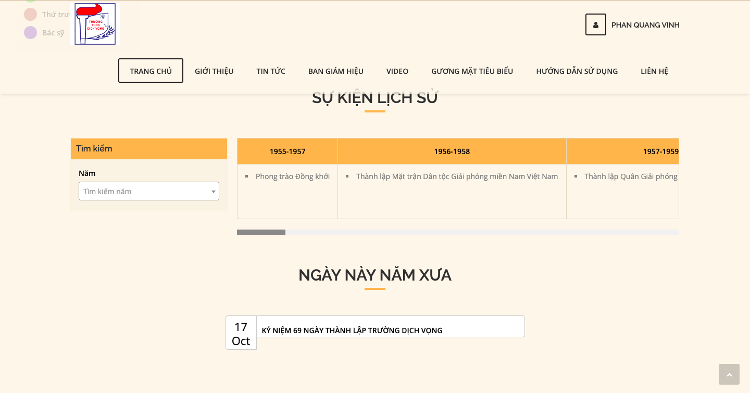Go to Liên hệ page
Viewport: 750px width, 393px height.
point(654,71)
